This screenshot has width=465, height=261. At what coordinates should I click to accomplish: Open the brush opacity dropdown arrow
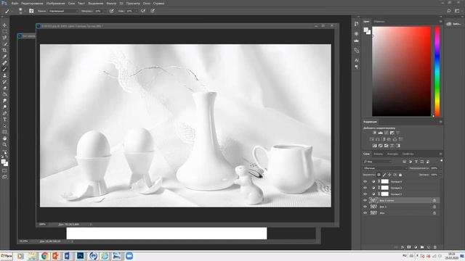click(x=105, y=12)
